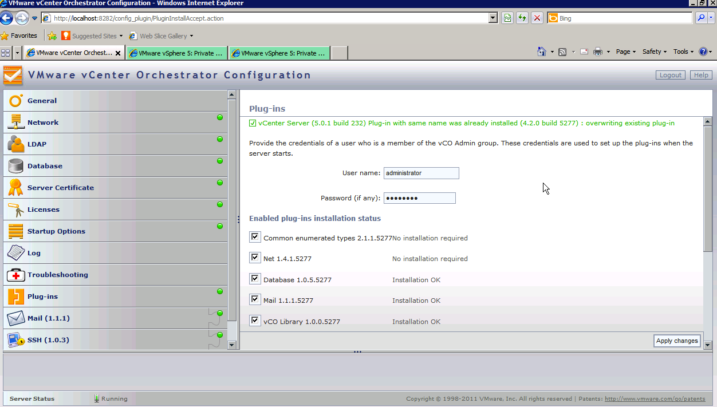717x407 pixels.
Task: Click the Home toolbar icon
Action: point(542,52)
